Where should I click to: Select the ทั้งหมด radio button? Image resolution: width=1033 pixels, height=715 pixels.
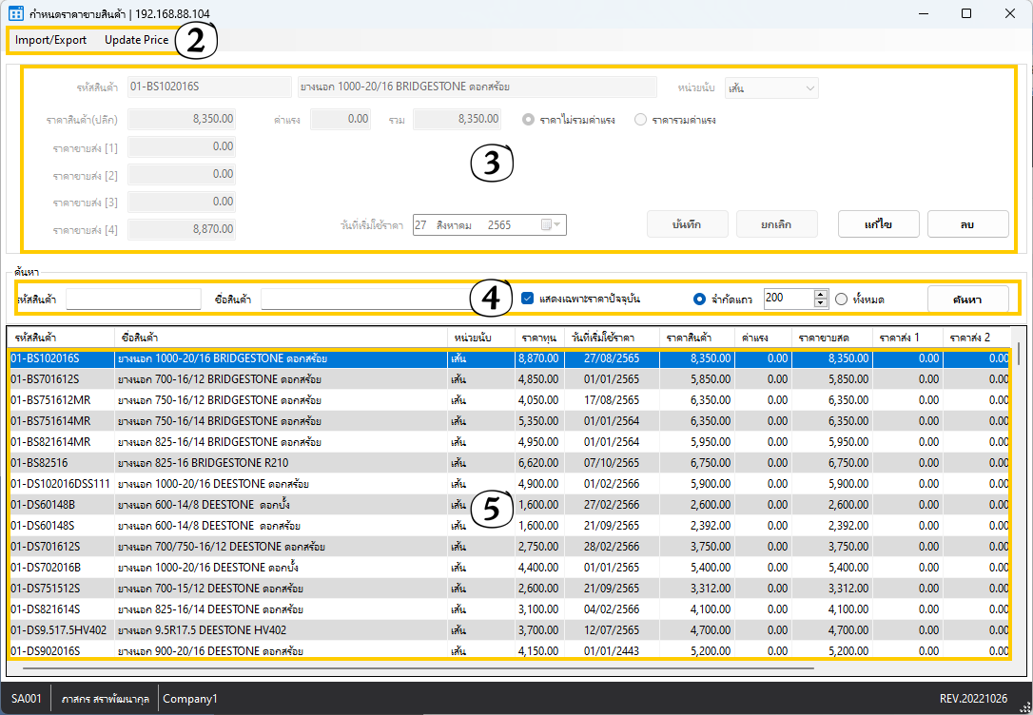point(841,299)
